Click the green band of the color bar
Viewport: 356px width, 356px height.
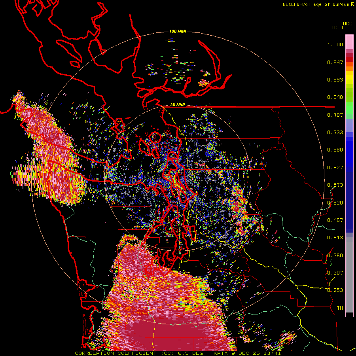[349, 102]
